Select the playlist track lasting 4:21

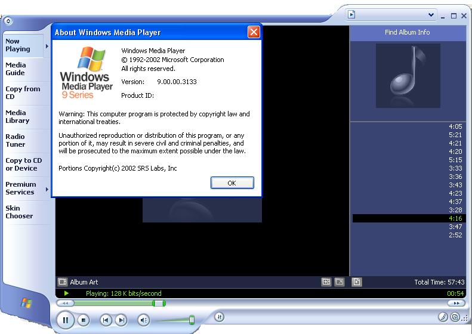tap(409, 143)
